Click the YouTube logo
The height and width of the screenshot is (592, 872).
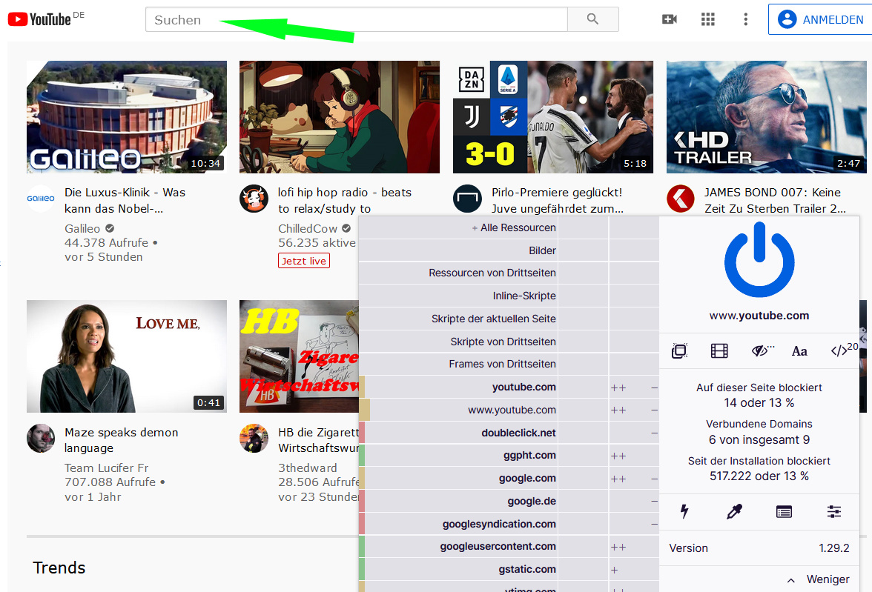[x=39, y=19]
